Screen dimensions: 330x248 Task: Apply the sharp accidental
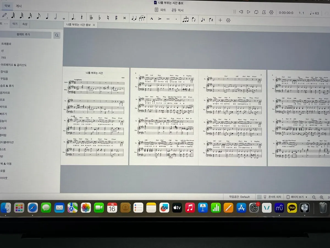pos(116,18)
